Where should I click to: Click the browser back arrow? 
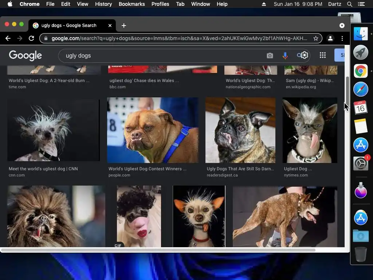coord(8,38)
